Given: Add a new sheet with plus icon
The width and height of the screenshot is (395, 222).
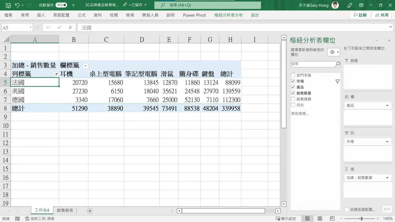Looking at the screenshot, I should pos(90,211).
